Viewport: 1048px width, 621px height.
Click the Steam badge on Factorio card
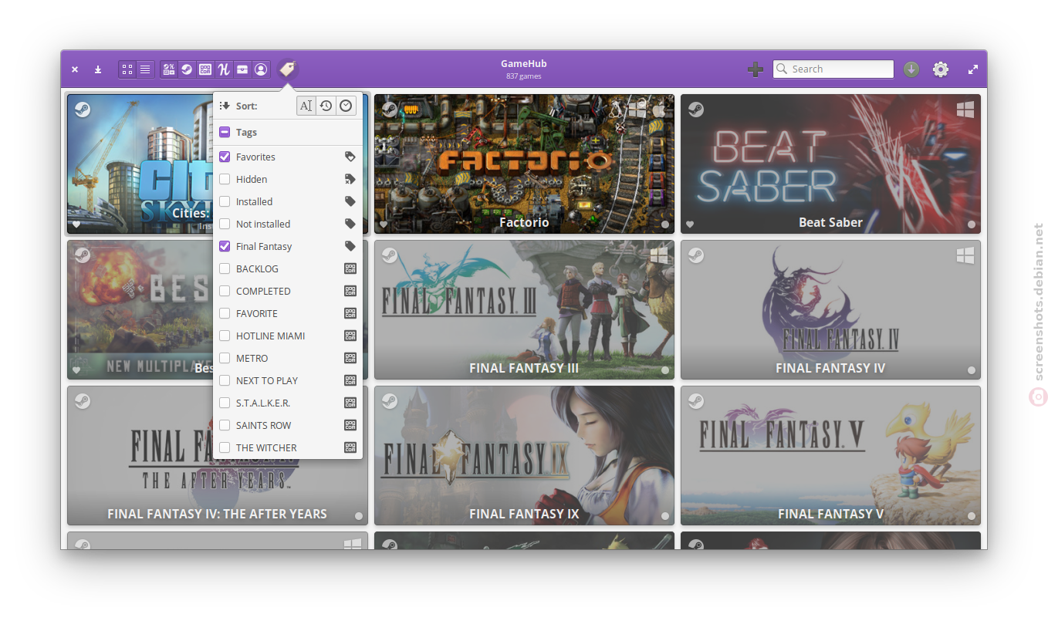[x=390, y=110]
